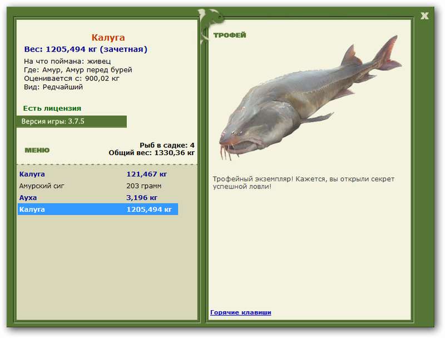Select the Калуга 121,467 кг row
Viewport: 445px width, 338px height.
coord(98,174)
